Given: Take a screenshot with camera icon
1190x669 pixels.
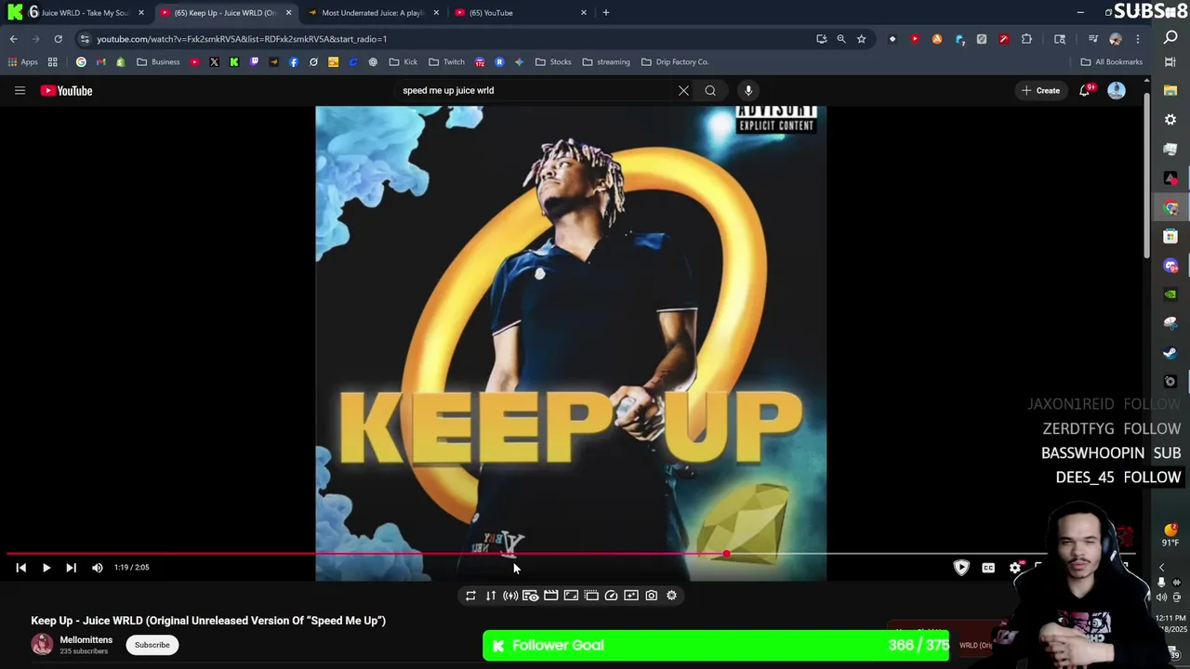Looking at the screenshot, I should [x=652, y=596].
